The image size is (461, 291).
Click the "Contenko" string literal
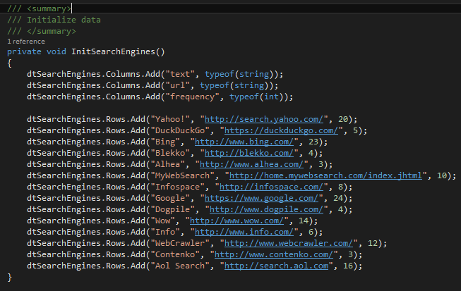(175, 254)
